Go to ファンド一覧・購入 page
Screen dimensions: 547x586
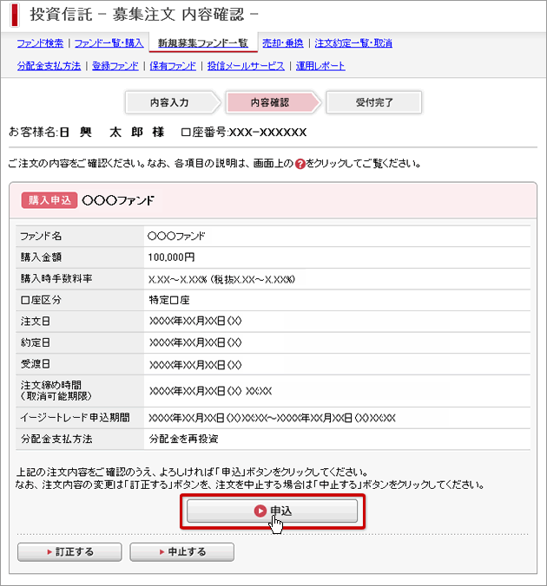tap(109, 43)
